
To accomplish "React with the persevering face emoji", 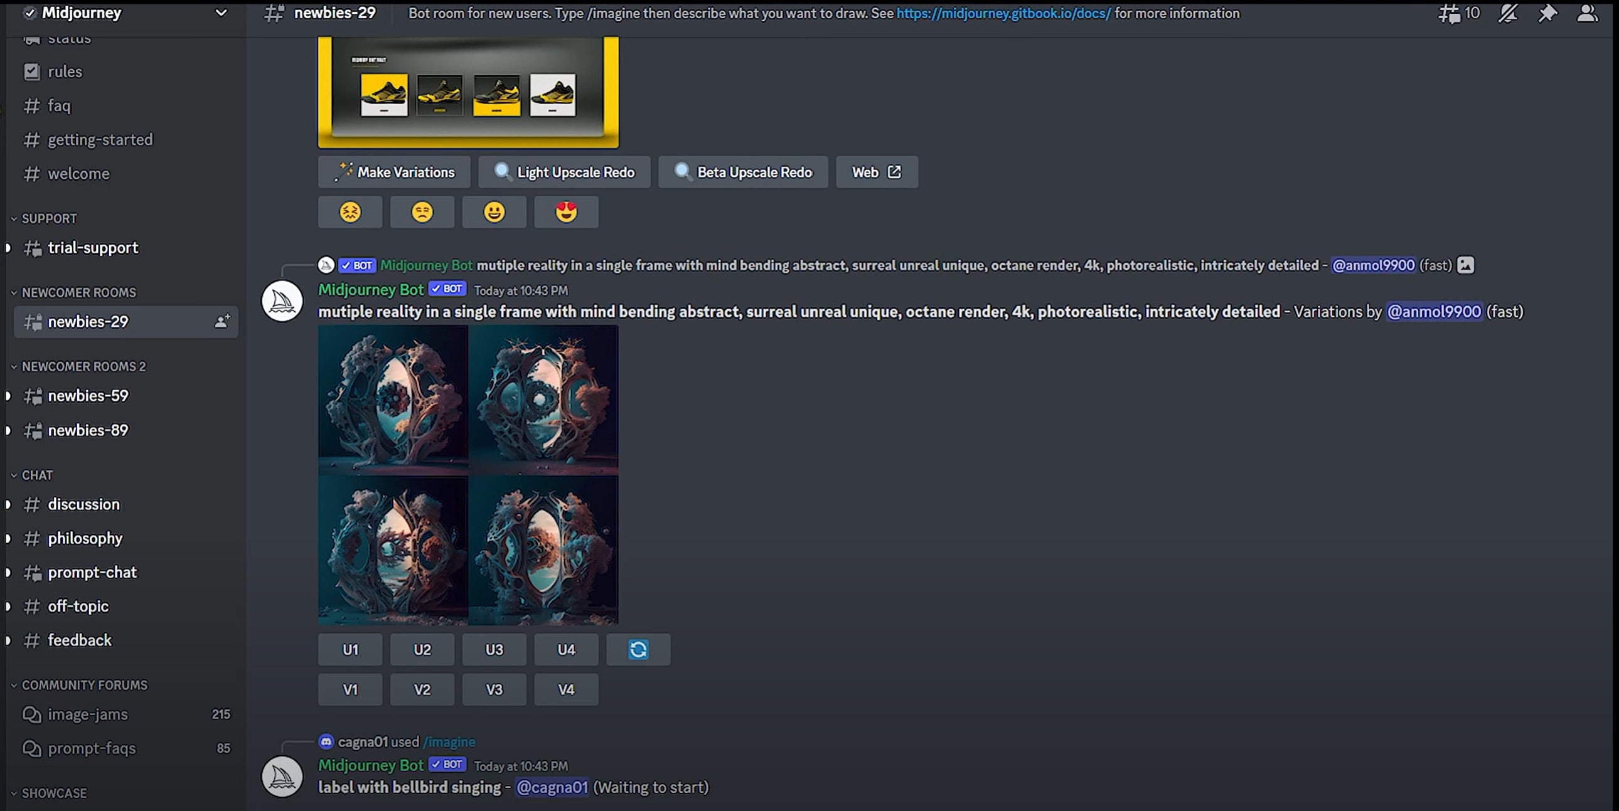I will 350,213.
